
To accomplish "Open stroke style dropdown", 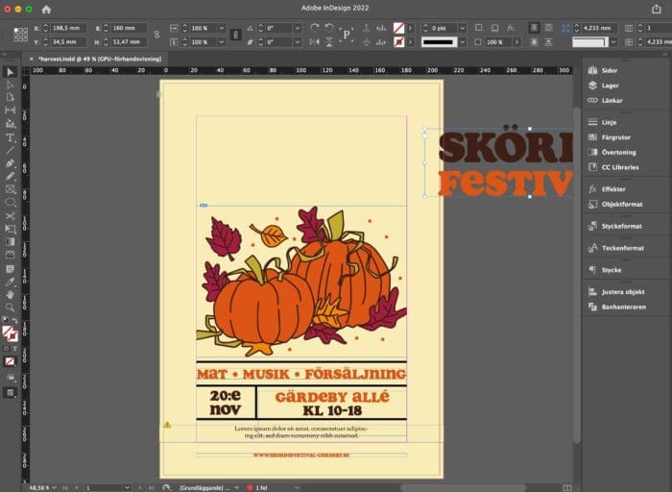I will pyautogui.click(x=463, y=42).
